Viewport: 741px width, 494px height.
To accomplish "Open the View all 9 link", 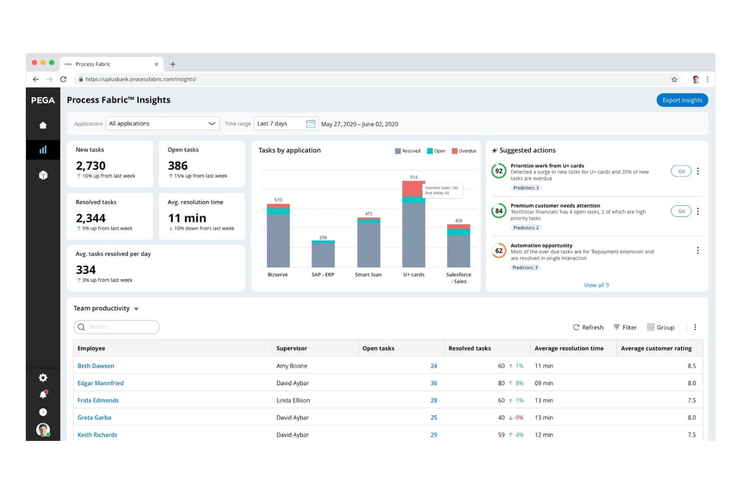I will (x=596, y=285).
